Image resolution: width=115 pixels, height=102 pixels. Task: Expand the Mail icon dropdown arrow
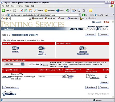75,10
